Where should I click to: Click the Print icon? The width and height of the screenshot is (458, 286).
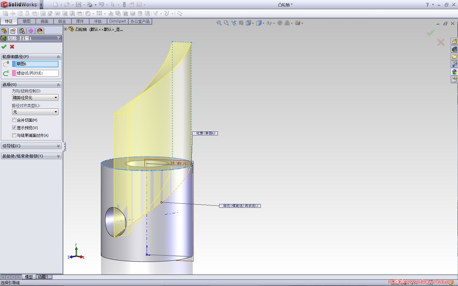(x=90, y=4)
